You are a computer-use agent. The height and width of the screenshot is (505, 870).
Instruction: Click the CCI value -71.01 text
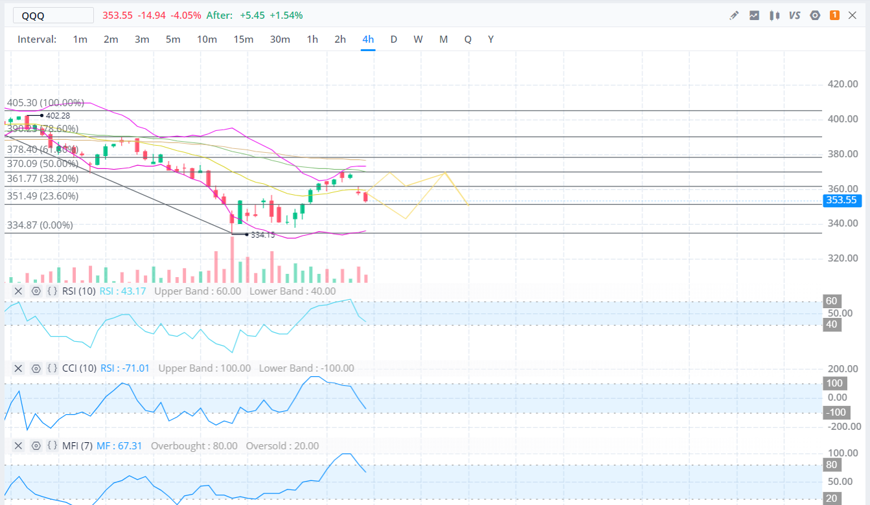124,368
